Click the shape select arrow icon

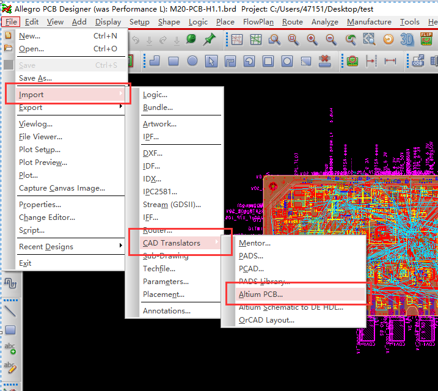(211, 61)
